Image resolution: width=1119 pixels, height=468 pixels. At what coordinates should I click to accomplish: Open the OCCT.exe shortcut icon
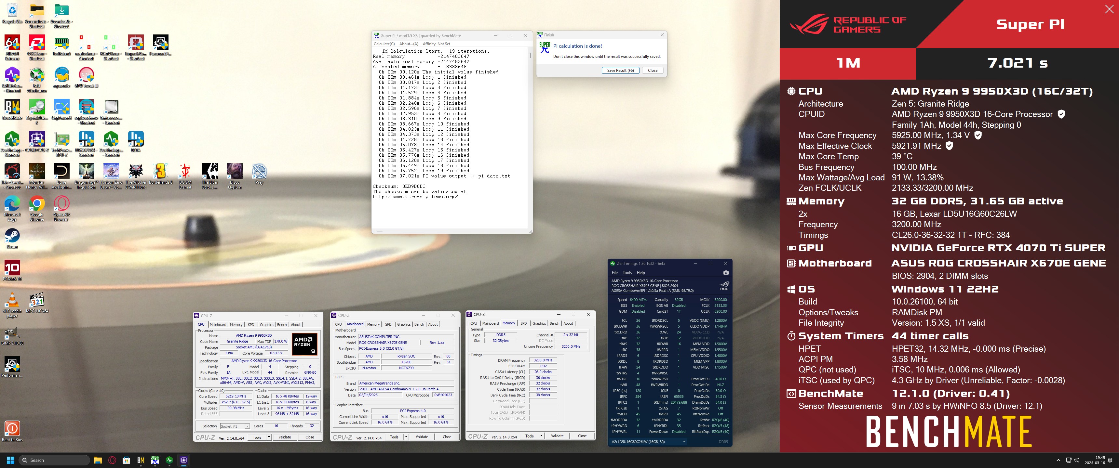pyautogui.click(x=37, y=47)
